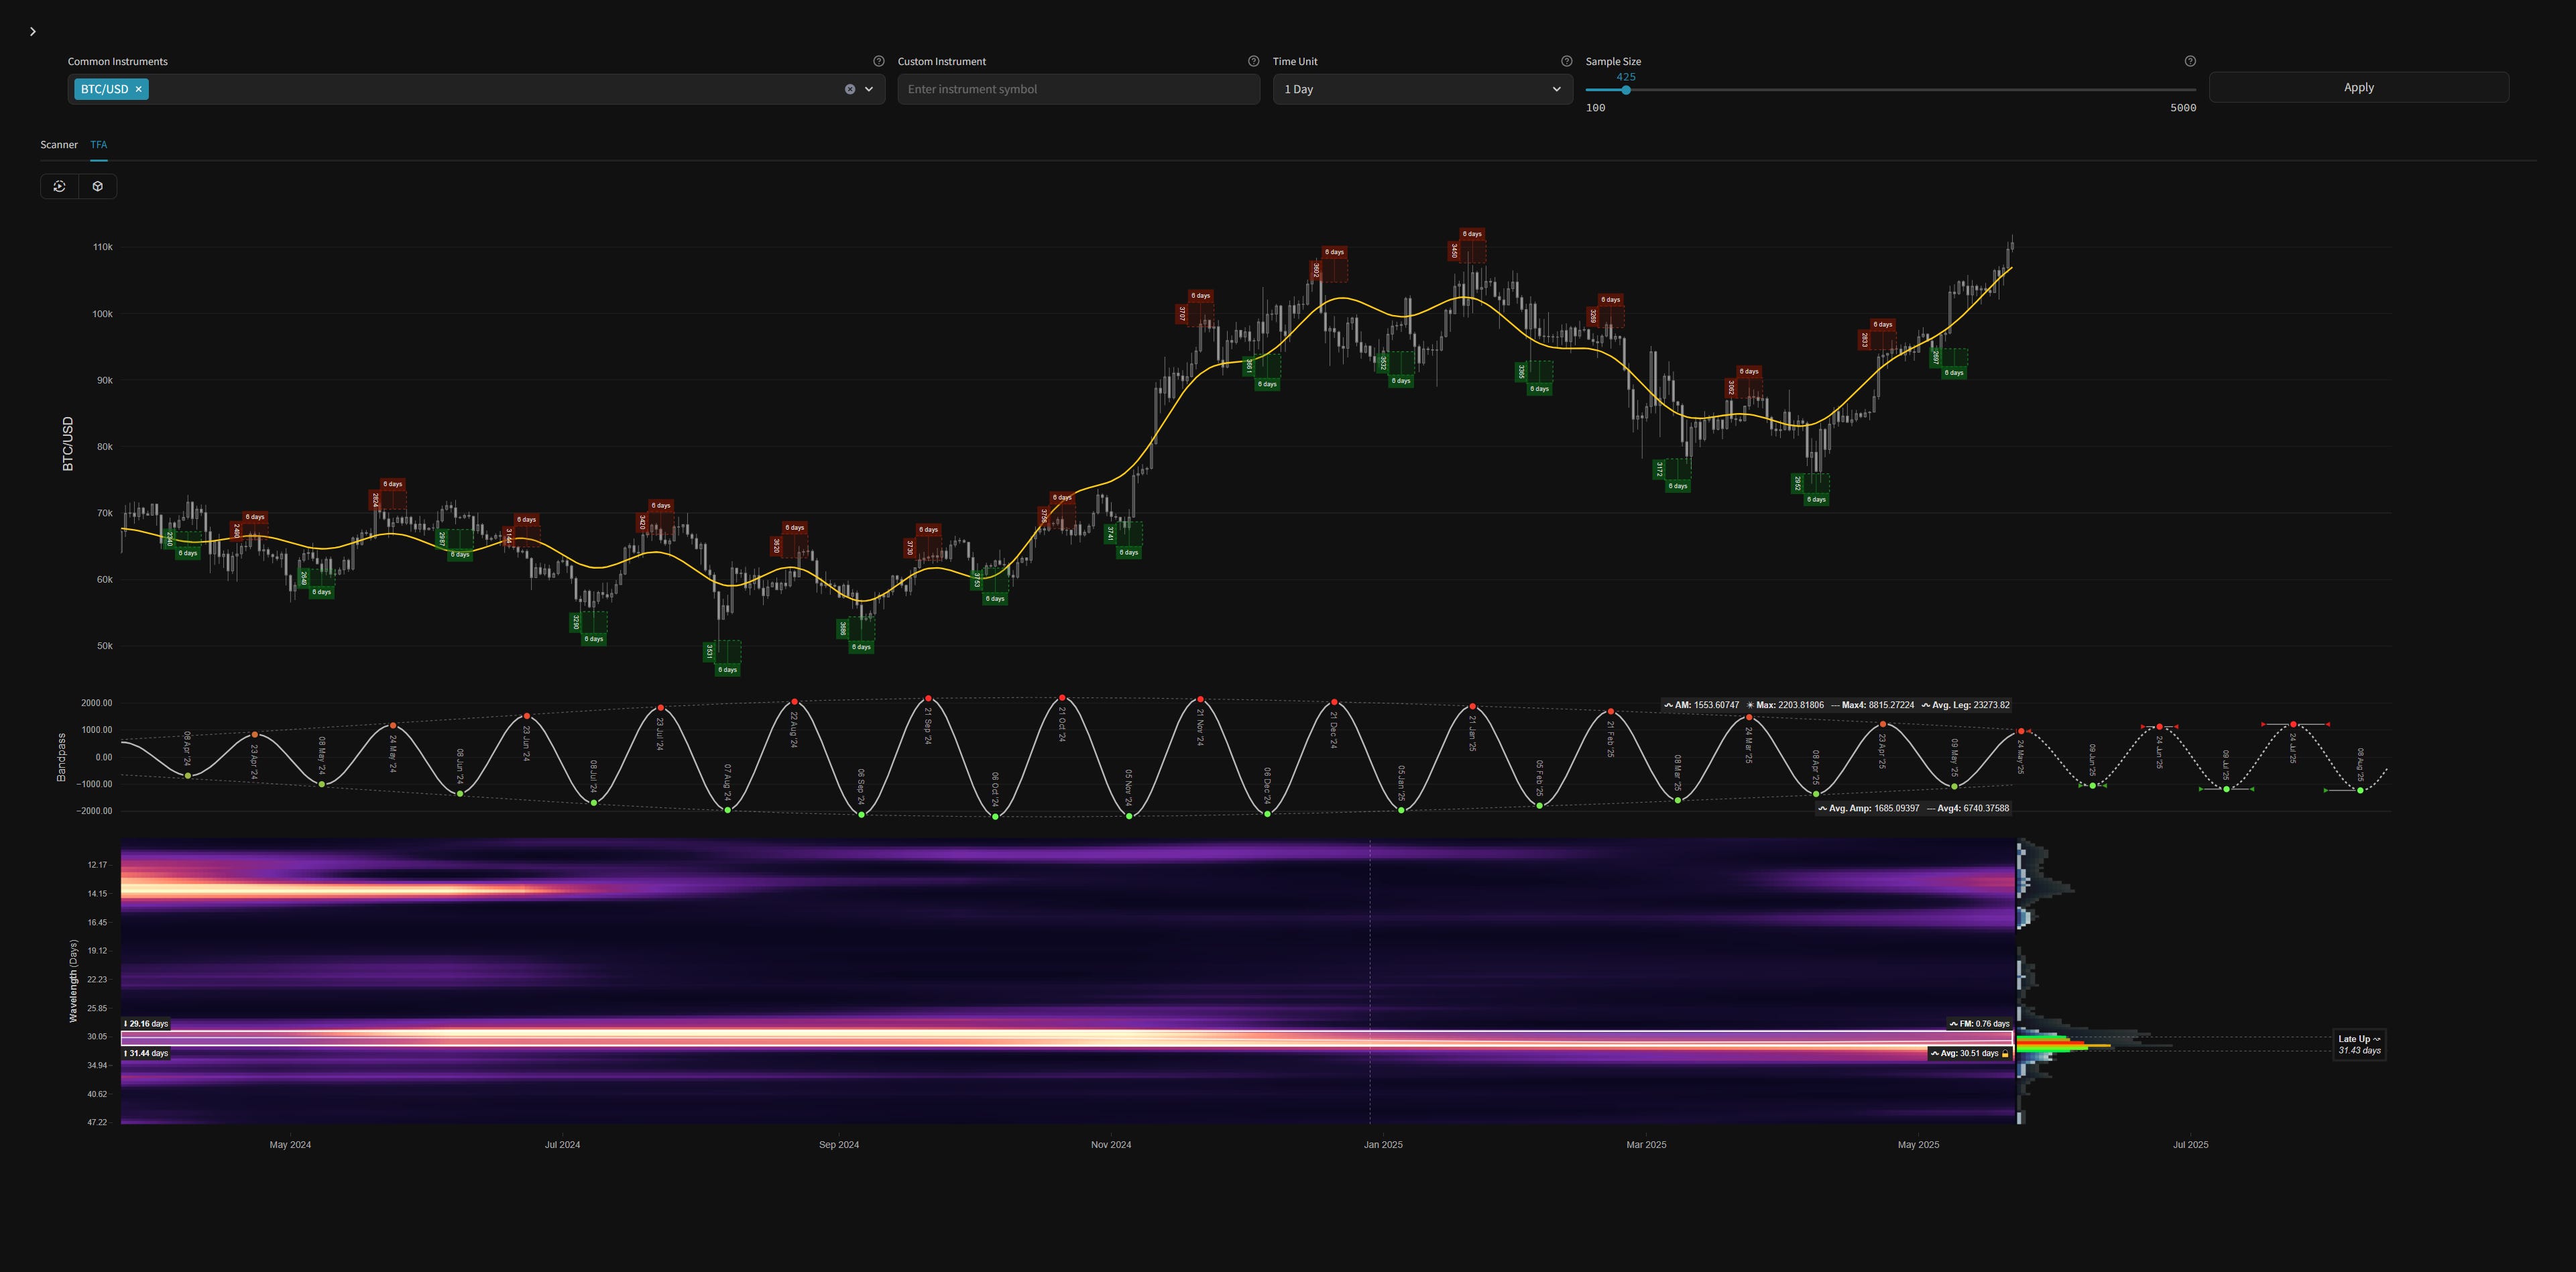
Task: Click the Late Up 31.43 days label
Action: tap(2359, 1044)
